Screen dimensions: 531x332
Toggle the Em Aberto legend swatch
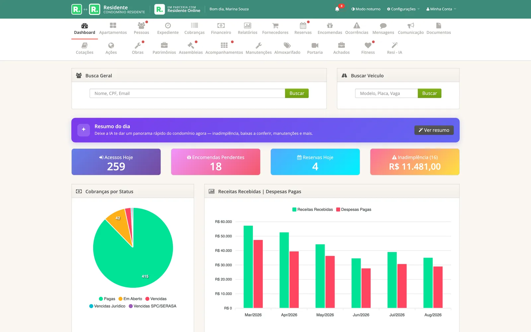(x=120, y=299)
